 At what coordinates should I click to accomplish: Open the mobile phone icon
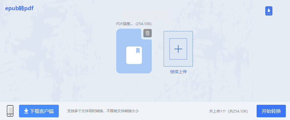click(10, 111)
